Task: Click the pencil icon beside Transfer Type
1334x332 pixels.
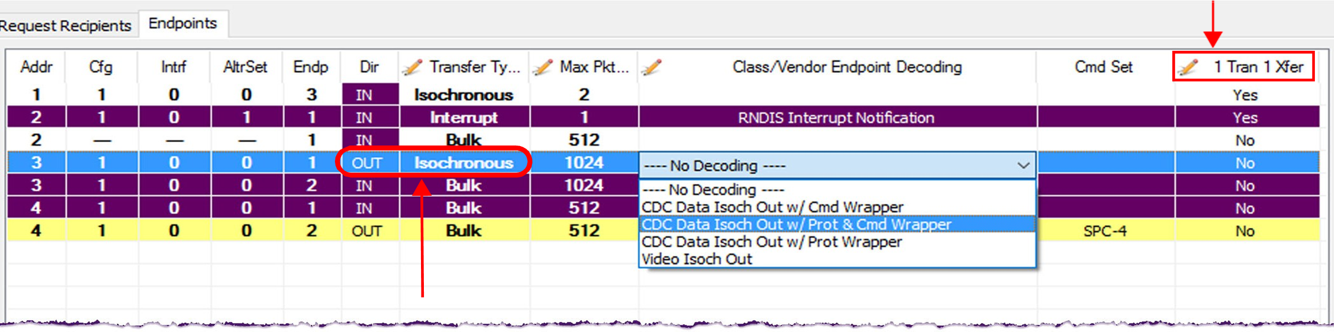Action: (x=412, y=67)
